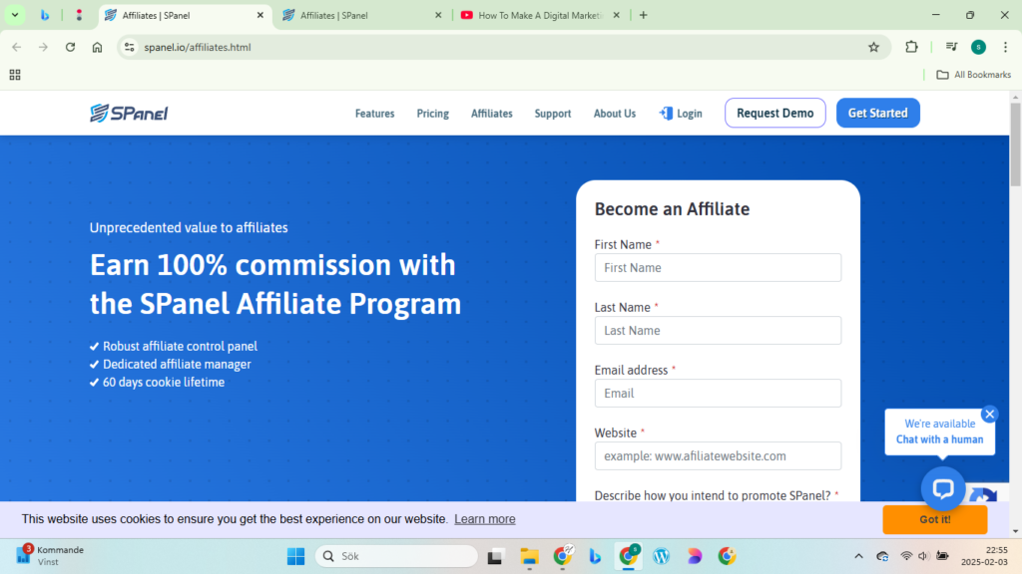Go forward to the next page
The image size is (1022, 574).
[x=43, y=47]
